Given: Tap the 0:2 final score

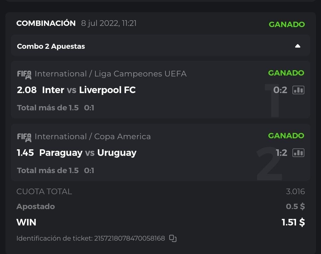Looking at the screenshot, I should [x=280, y=90].
